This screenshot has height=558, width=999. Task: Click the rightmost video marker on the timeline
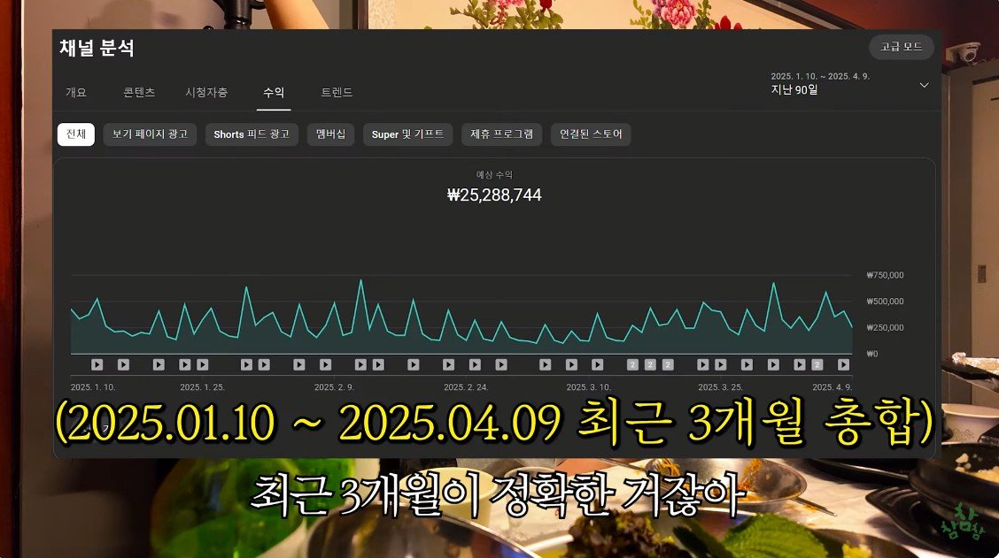[x=844, y=364]
